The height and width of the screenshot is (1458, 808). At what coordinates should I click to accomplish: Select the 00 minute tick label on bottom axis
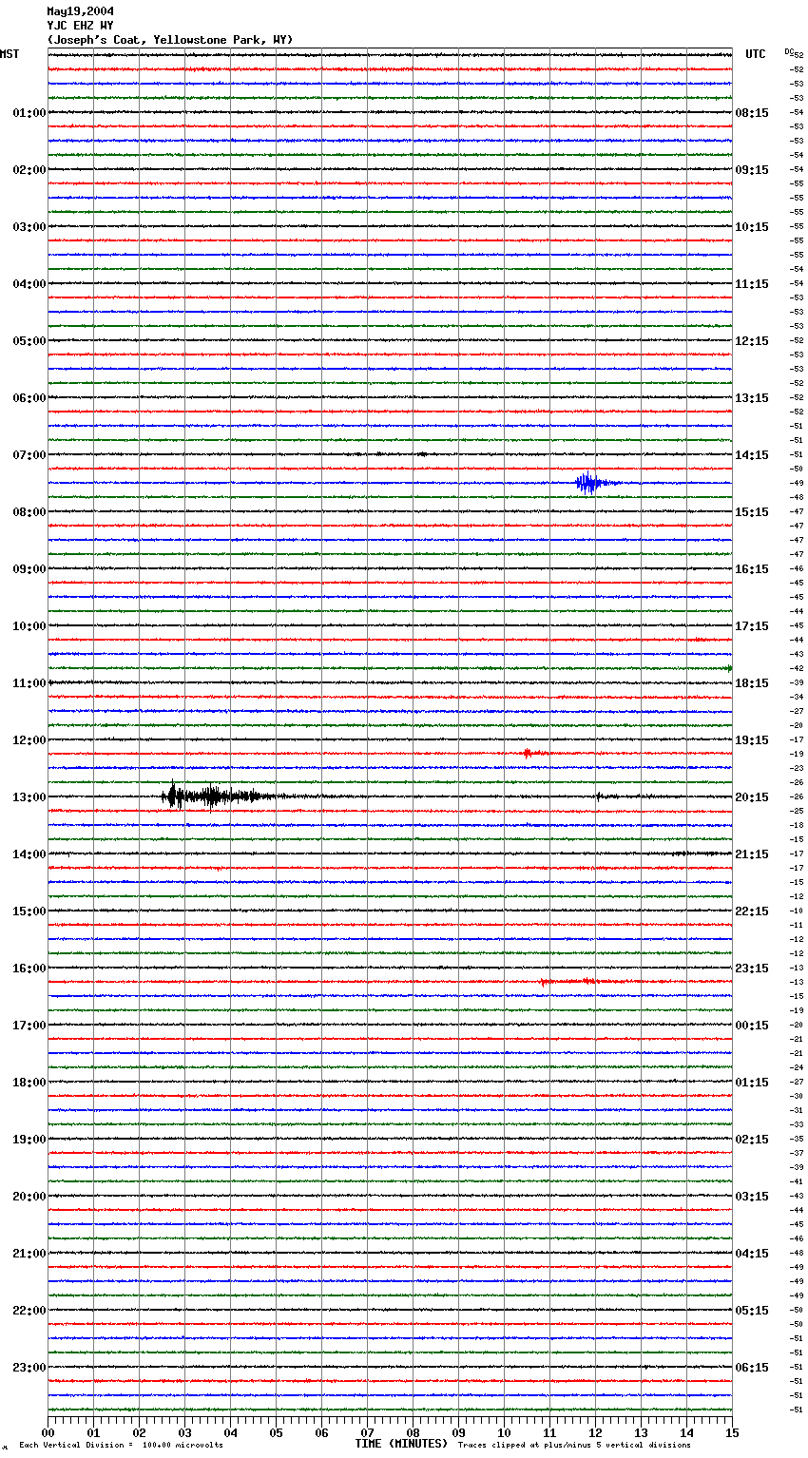tap(48, 1433)
